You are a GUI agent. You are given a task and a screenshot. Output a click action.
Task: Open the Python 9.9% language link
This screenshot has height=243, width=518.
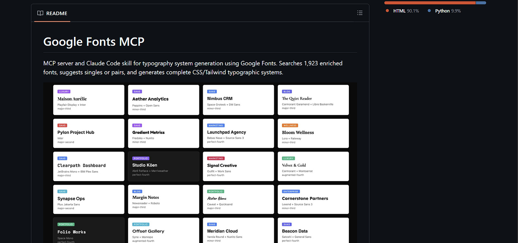pos(444,11)
